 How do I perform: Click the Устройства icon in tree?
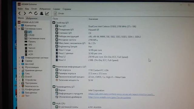click(23, 80)
